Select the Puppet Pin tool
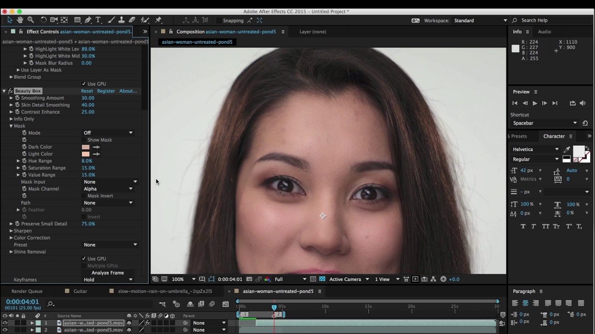595x334 pixels. pyautogui.click(x=159, y=20)
